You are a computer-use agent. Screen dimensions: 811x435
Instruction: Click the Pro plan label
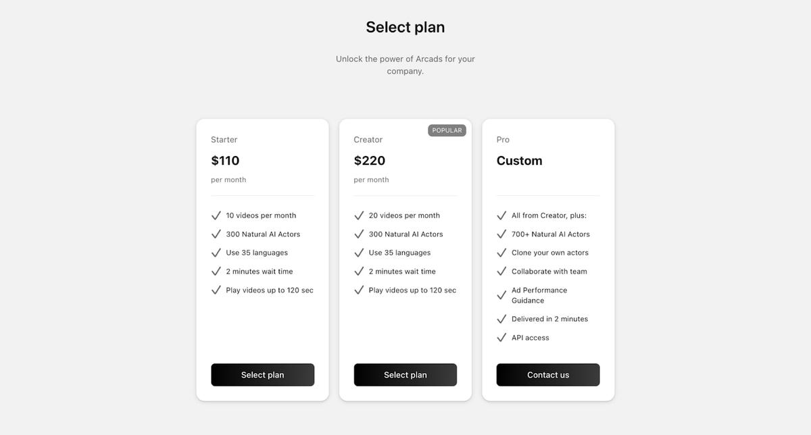503,139
